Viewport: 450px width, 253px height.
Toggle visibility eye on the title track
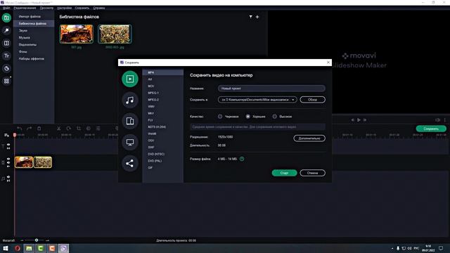[8, 145]
